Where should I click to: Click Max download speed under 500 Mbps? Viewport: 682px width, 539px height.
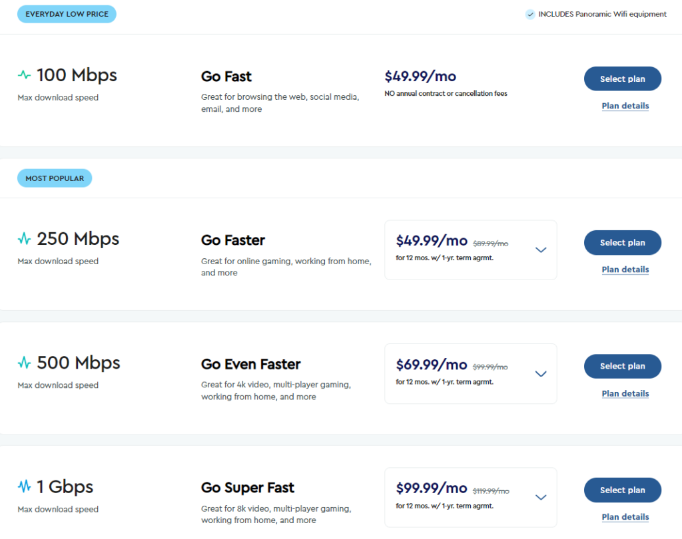click(x=58, y=385)
